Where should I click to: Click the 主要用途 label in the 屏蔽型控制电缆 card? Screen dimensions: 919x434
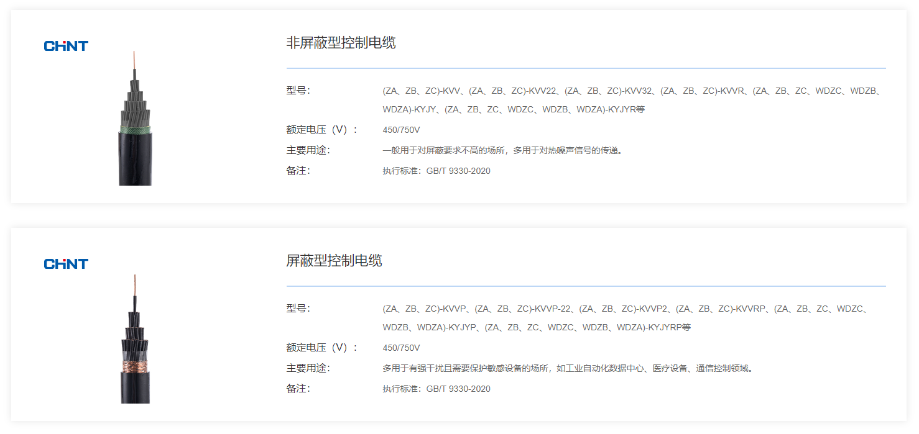308,368
